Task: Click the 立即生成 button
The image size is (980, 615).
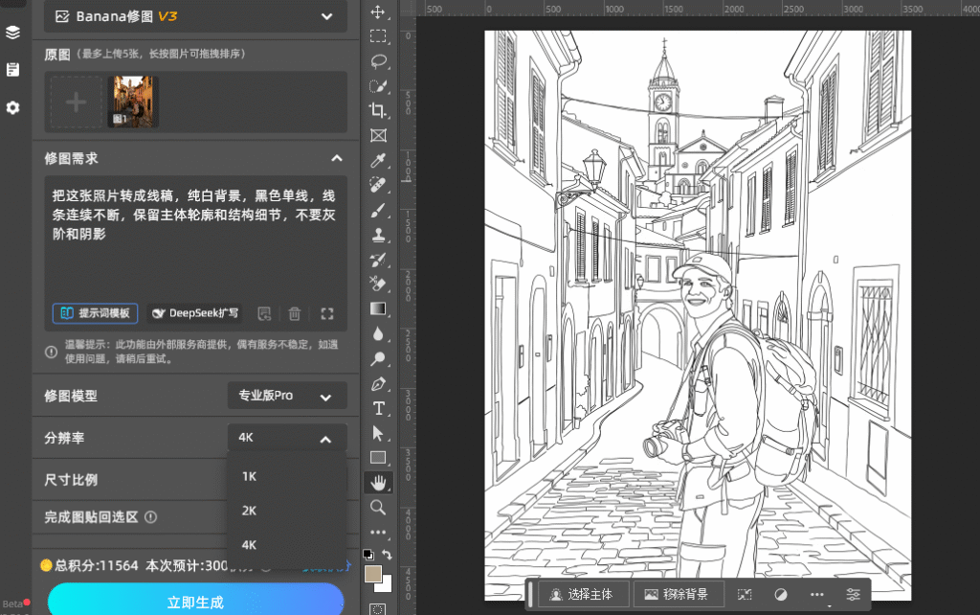Action: click(195, 602)
